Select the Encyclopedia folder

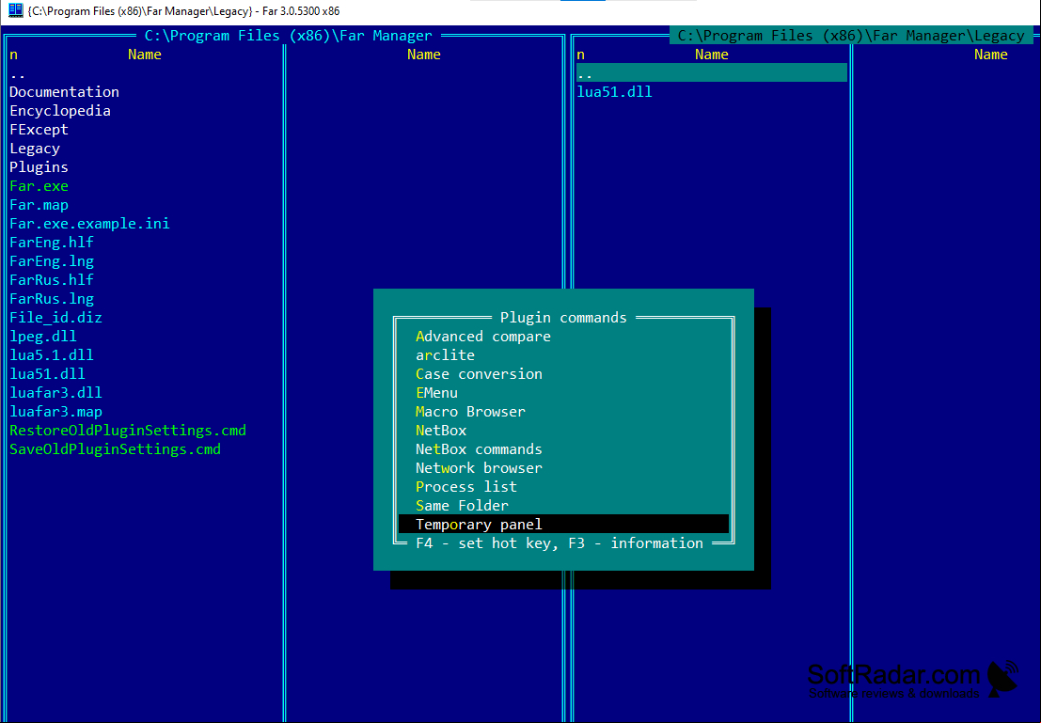tap(60, 111)
